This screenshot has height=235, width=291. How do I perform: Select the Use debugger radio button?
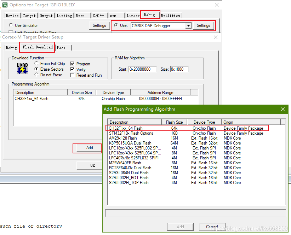pyautogui.click(x=116, y=25)
